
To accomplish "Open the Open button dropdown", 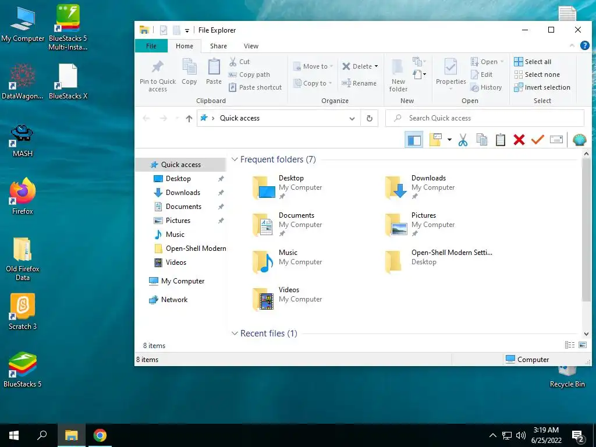I will pyautogui.click(x=502, y=62).
